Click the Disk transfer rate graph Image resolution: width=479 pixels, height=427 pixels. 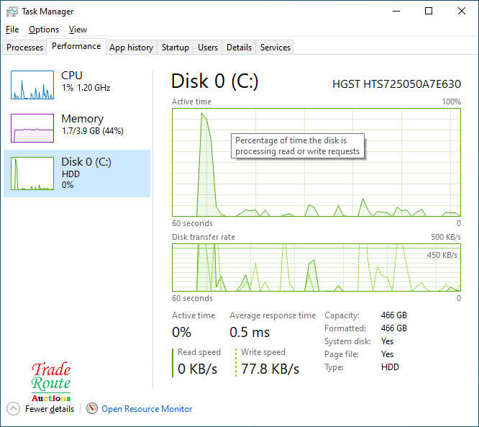coord(316,267)
